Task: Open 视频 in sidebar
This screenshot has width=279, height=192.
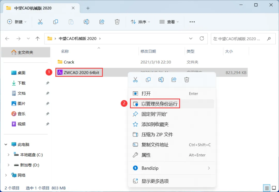Action: point(18,124)
